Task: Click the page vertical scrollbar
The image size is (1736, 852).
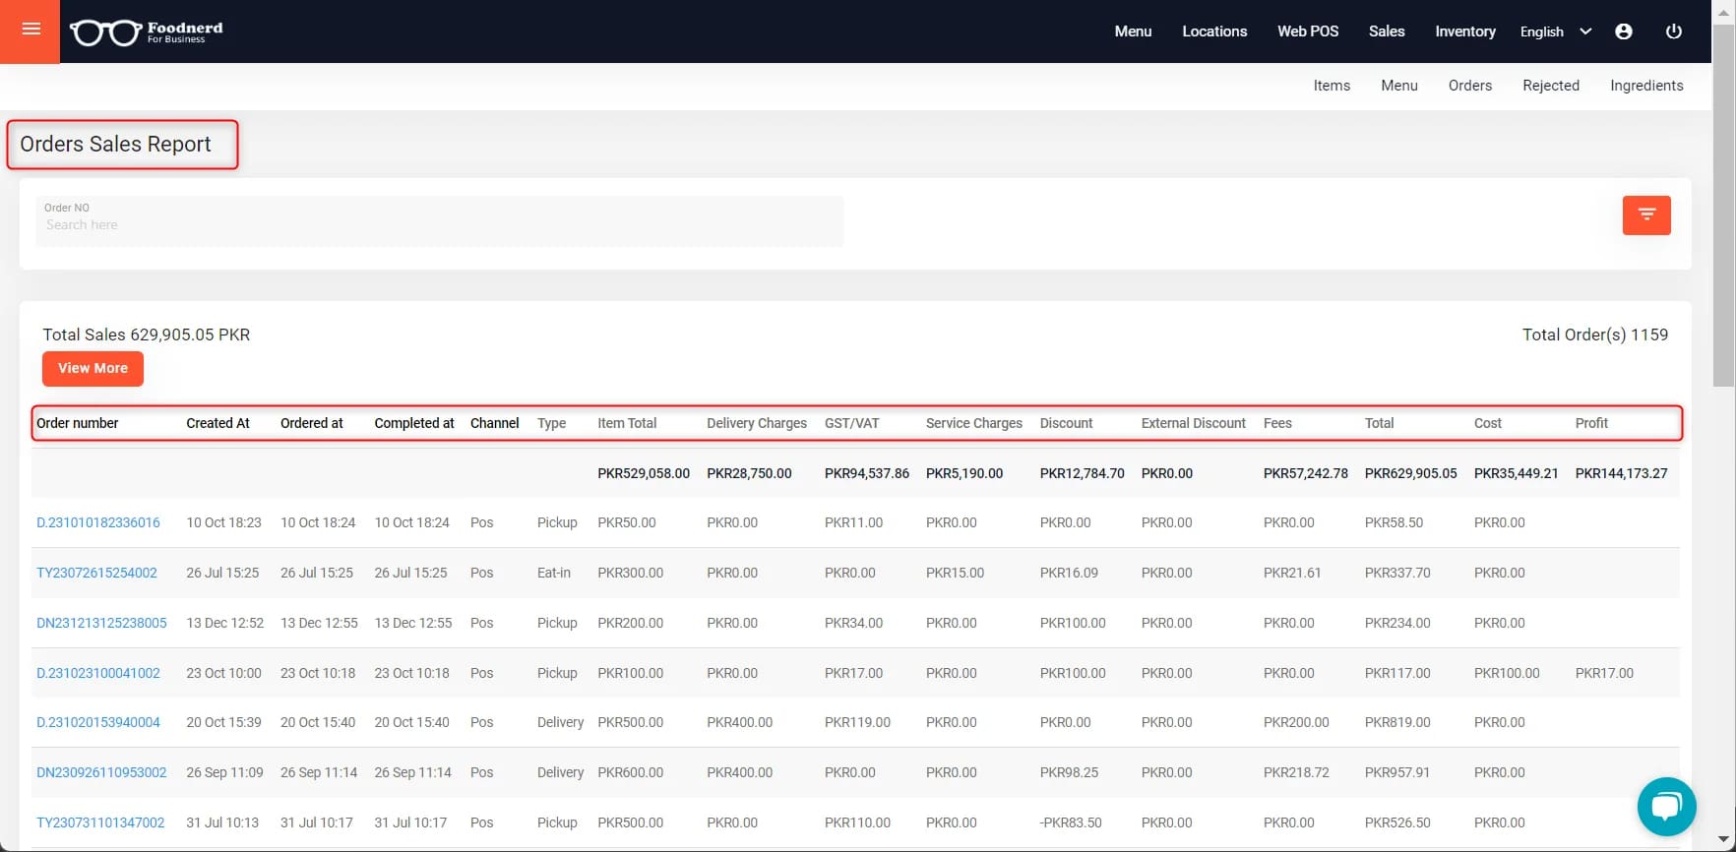Action: coord(1723,207)
